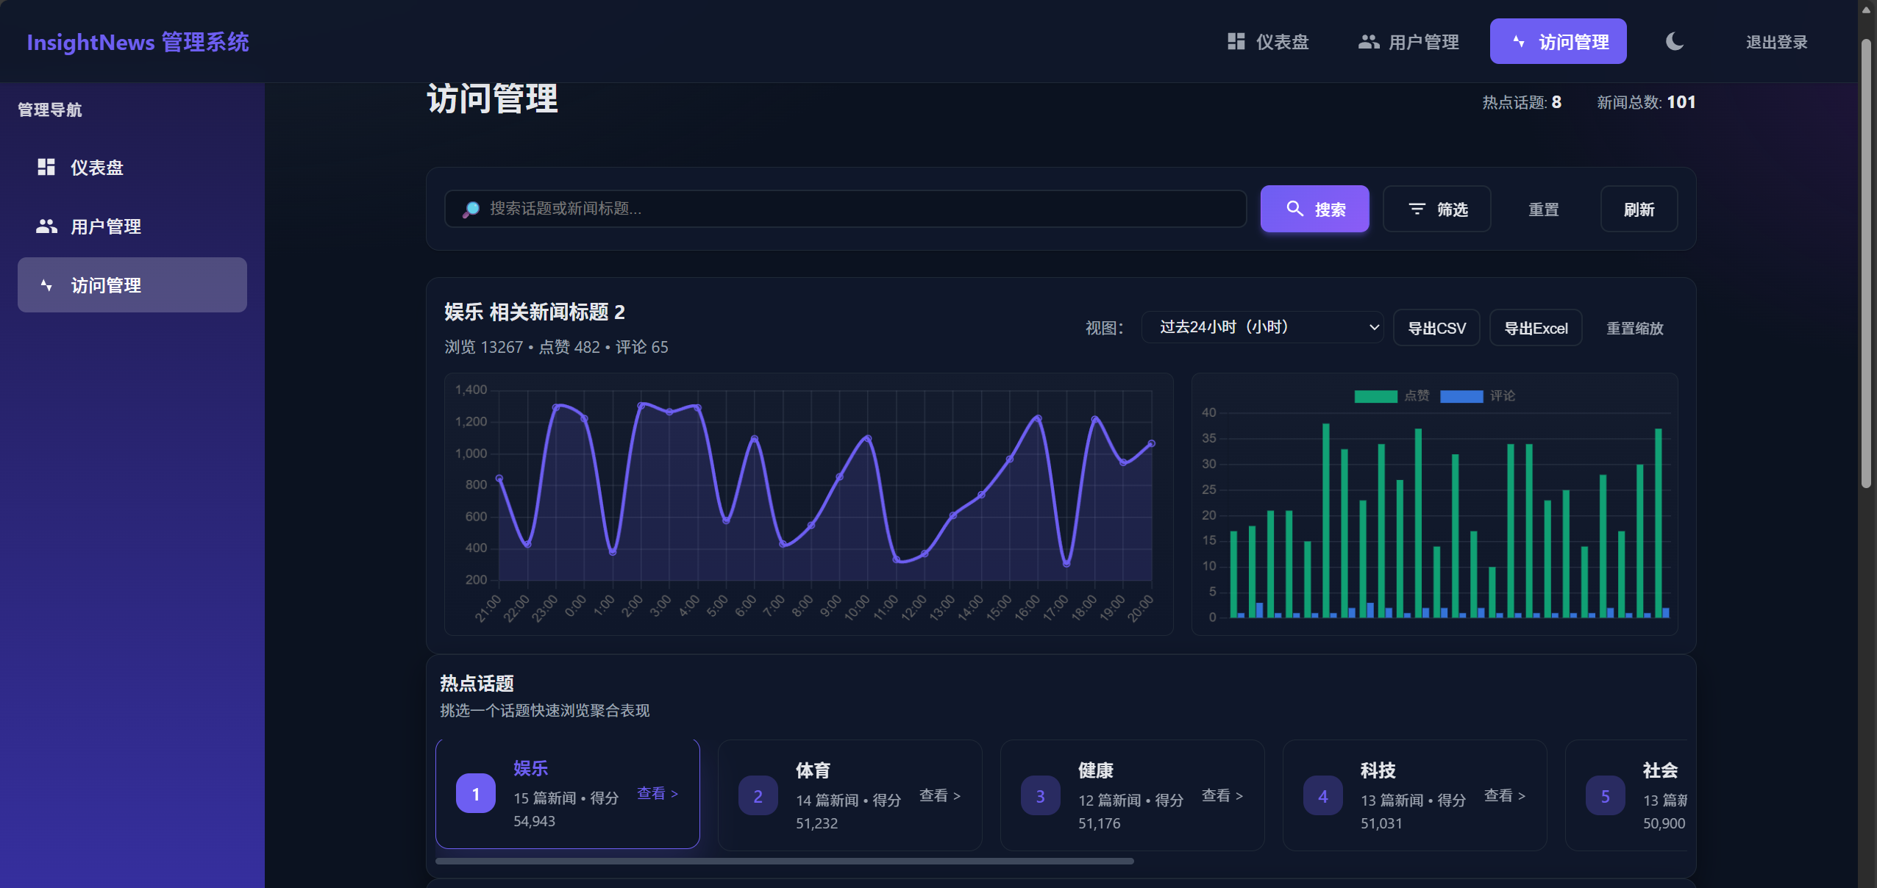The width and height of the screenshot is (1877, 888).
Task: Expand 健康 topic via 查看 > link
Action: 1222,795
